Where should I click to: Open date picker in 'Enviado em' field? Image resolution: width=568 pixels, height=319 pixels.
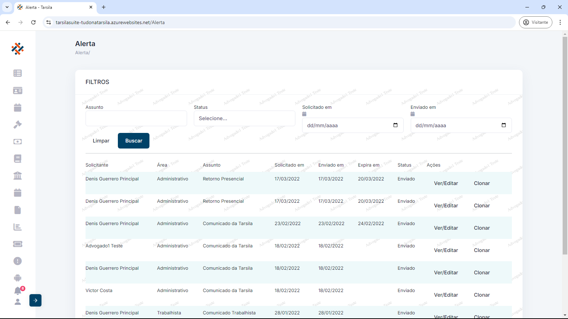click(x=503, y=125)
